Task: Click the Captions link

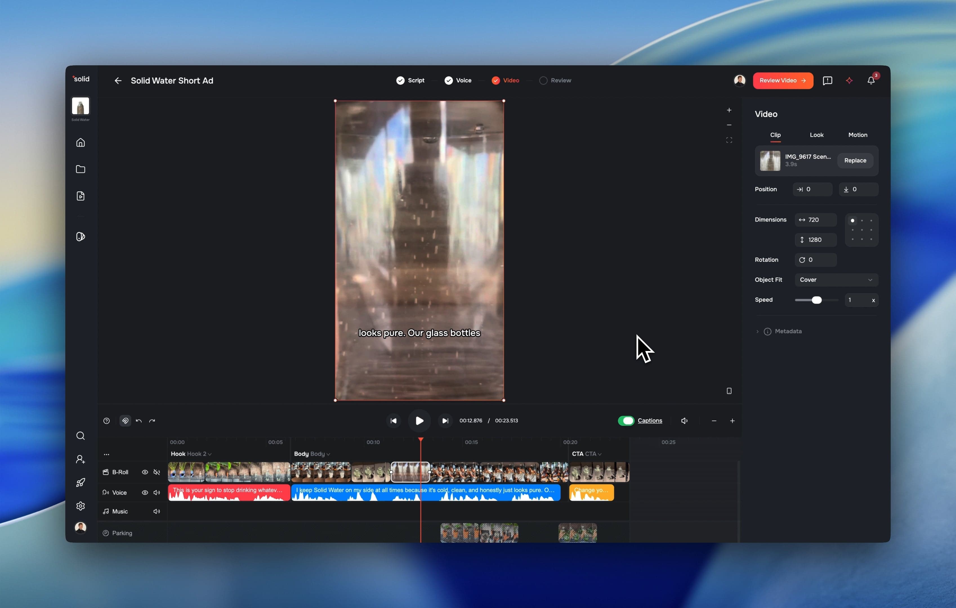Action: coord(650,421)
